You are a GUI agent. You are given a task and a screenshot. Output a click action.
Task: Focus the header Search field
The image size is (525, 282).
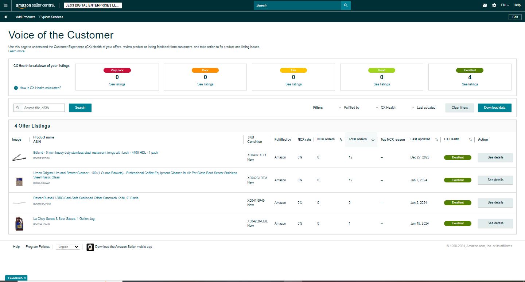pos(297,5)
